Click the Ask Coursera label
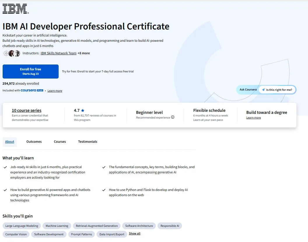 pos(248,89)
